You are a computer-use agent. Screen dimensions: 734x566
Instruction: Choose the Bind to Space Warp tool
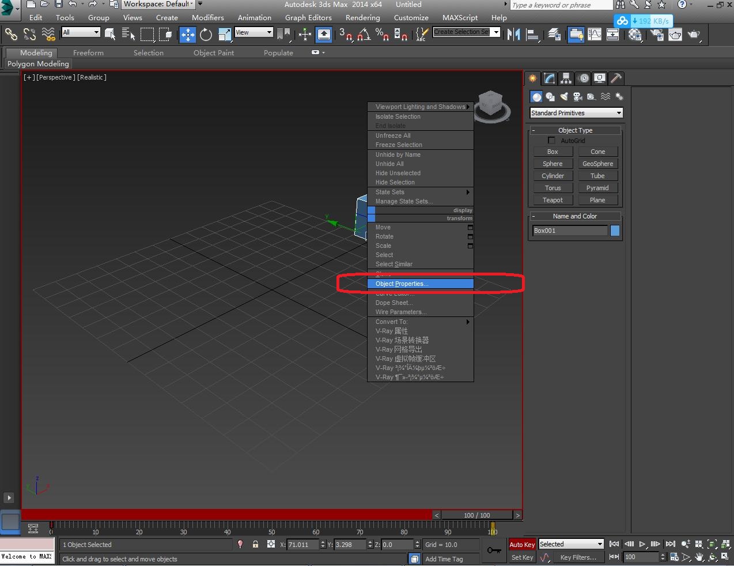(49, 35)
